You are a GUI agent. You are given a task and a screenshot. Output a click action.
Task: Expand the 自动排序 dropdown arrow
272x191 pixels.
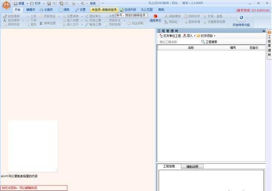pos(23,20)
